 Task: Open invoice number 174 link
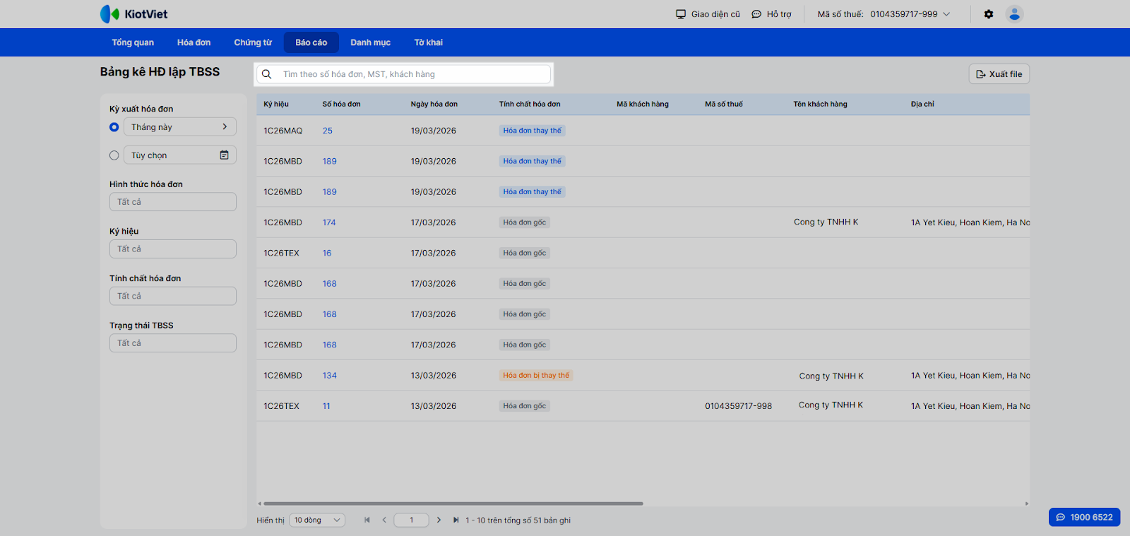click(329, 222)
